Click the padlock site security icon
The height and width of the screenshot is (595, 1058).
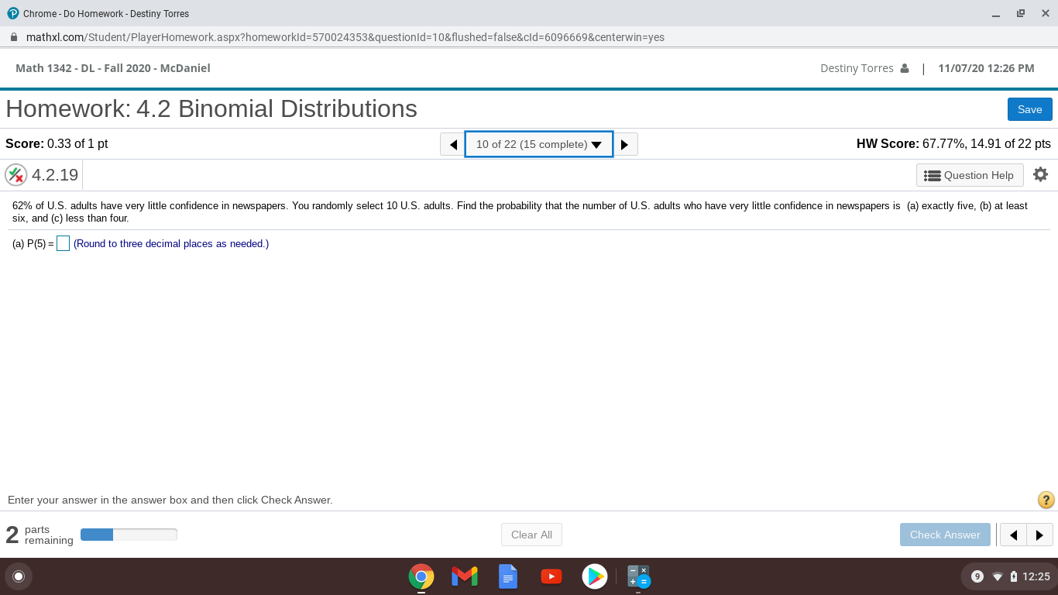click(14, 37)
